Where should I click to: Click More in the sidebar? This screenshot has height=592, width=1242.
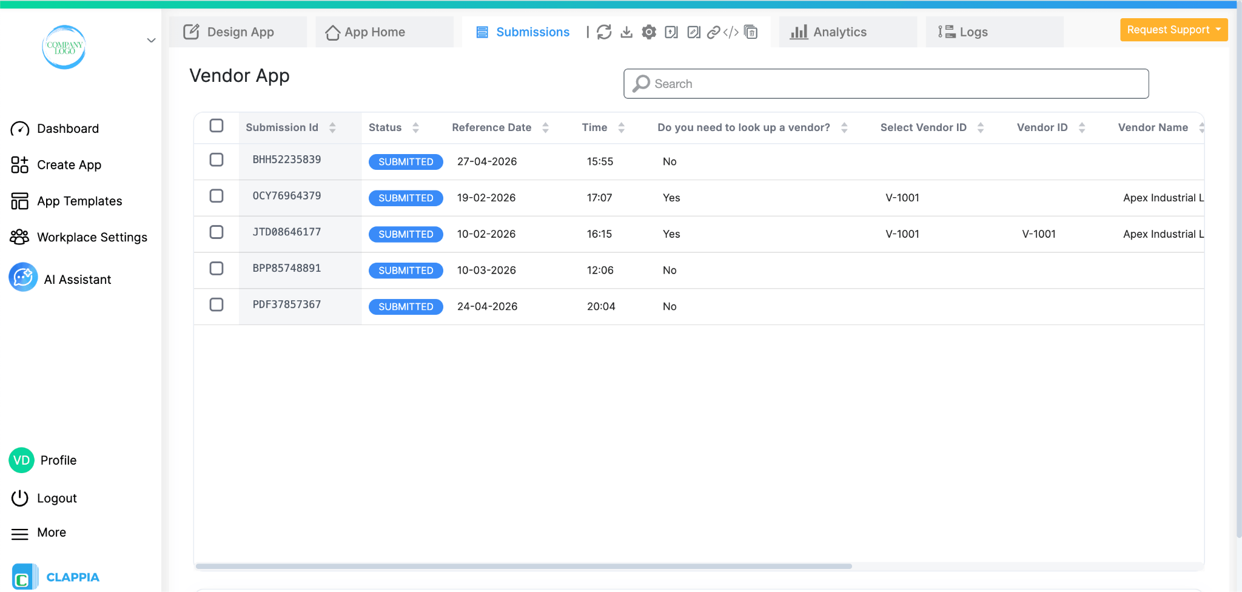[52, 533]
